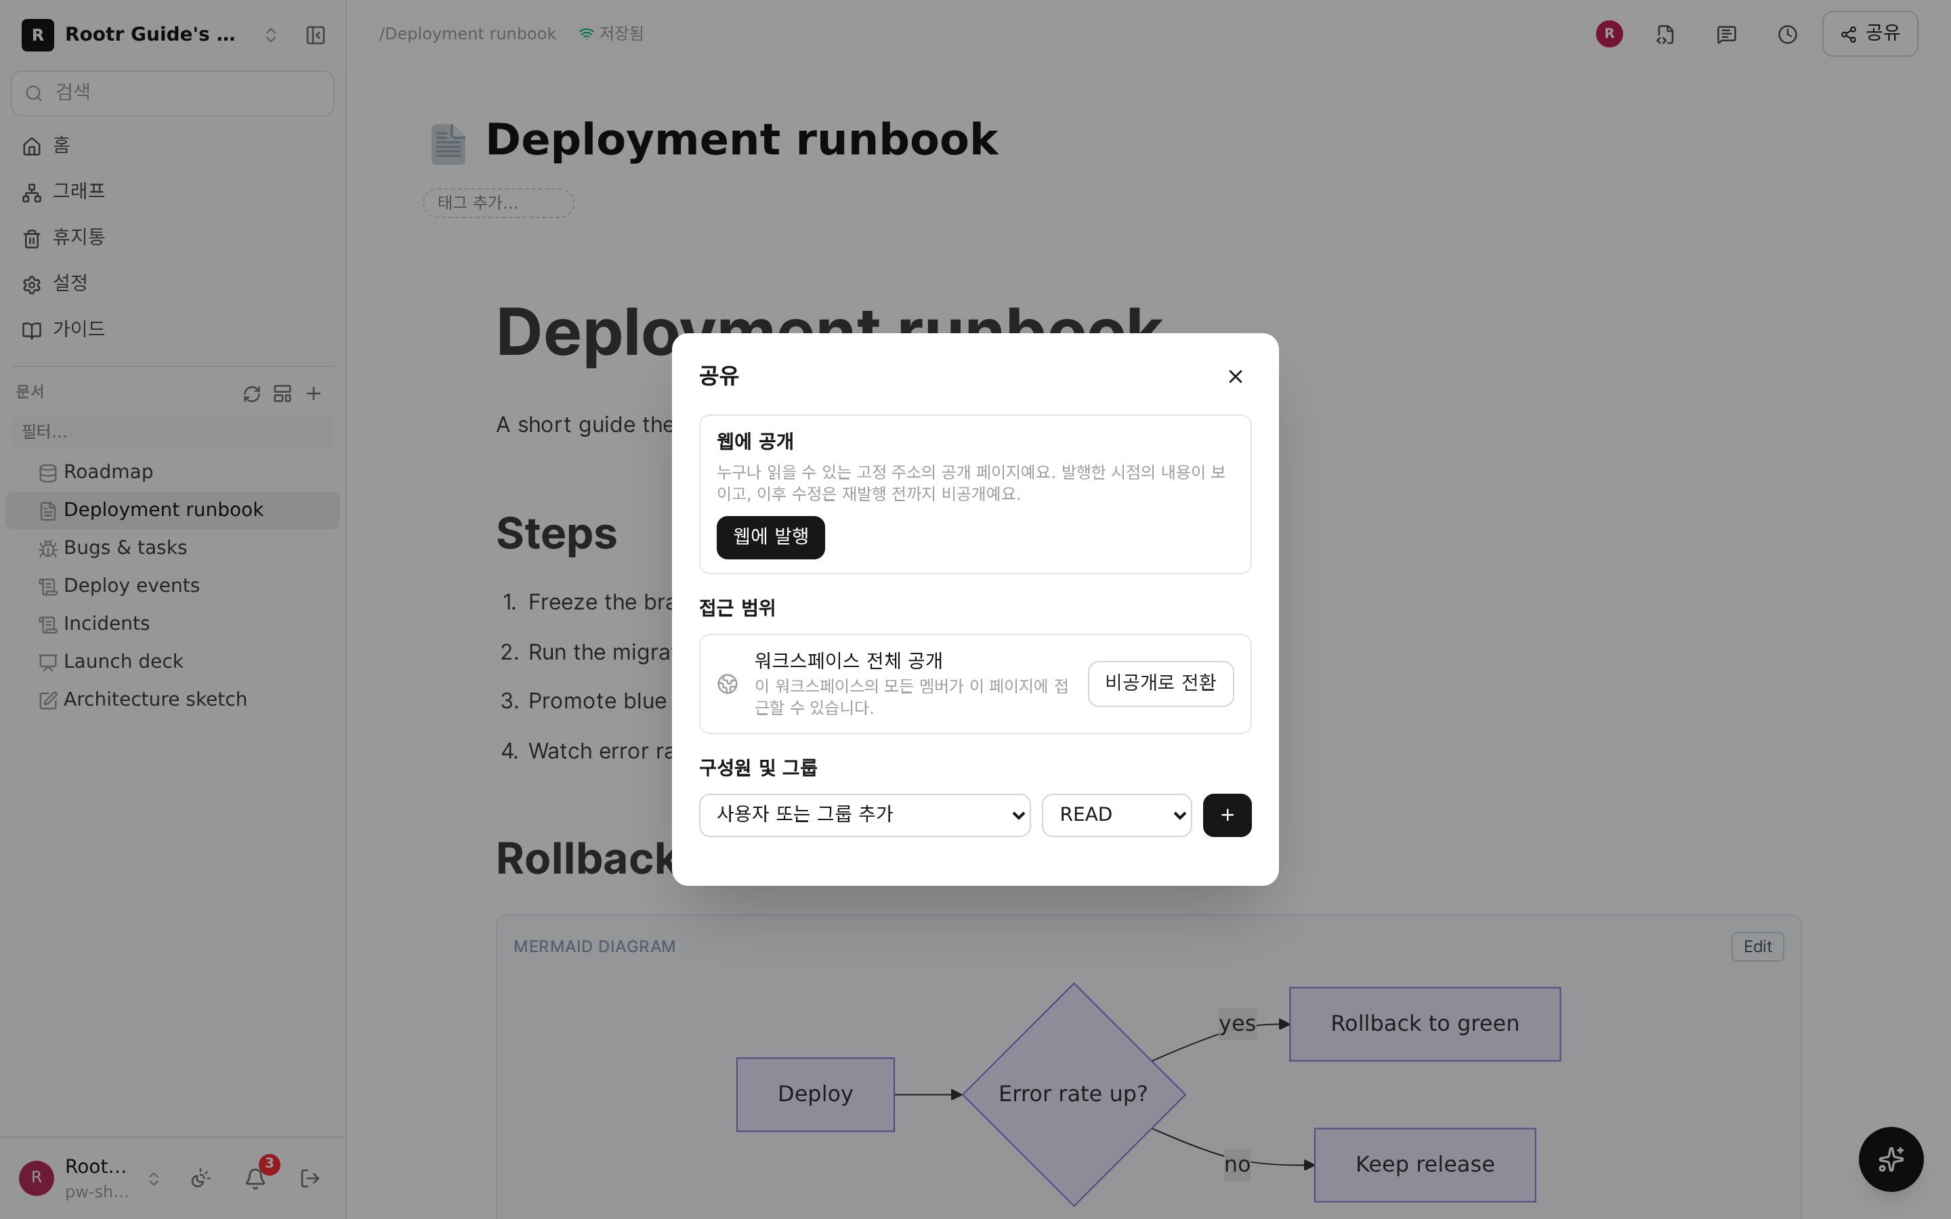Click the logout icon

coord(310,1178)
